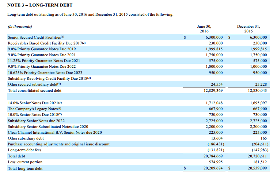The image size is (277, 176).
Task: Click the '(In thousands)' label
Action: 20,27
